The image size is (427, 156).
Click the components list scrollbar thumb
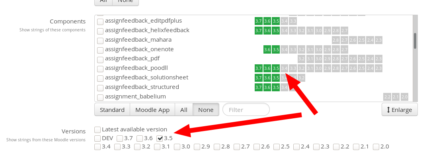415,41
